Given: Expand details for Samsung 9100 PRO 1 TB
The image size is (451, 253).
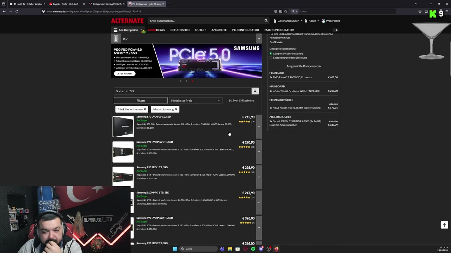Looking at the screenshot, I should tap(259, 202).
